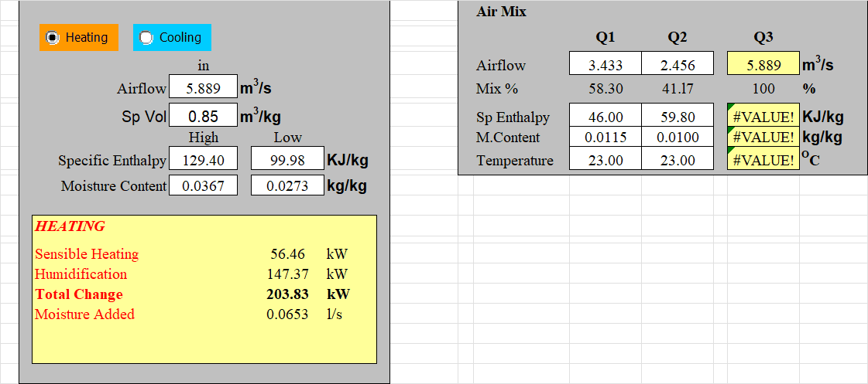Image resolution: width=868 pixels, height=384 pixels.
Task: Select Q2 Airflow cell 2.456
Action: tap(677, 65)
